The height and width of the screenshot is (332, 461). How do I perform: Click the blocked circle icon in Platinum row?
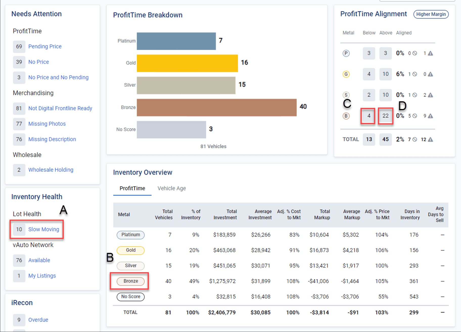tap(415, 53)
